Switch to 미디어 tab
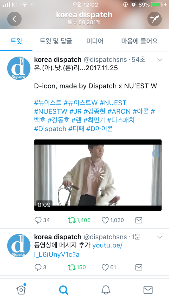Screen dimensions: 169x301 [95, 41]
